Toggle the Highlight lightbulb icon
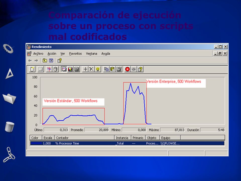The height and width of the screenshot is (181, 241). [98, 69]
